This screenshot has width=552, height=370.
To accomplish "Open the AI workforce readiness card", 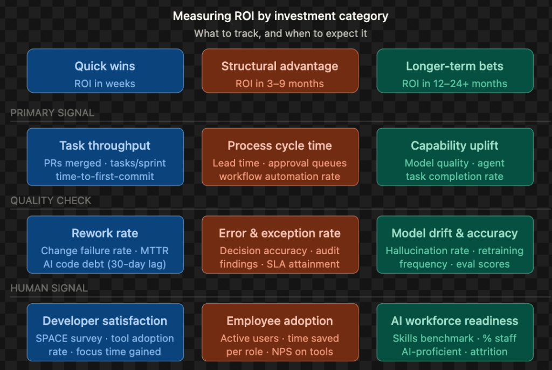I will [x=454, y=332].
